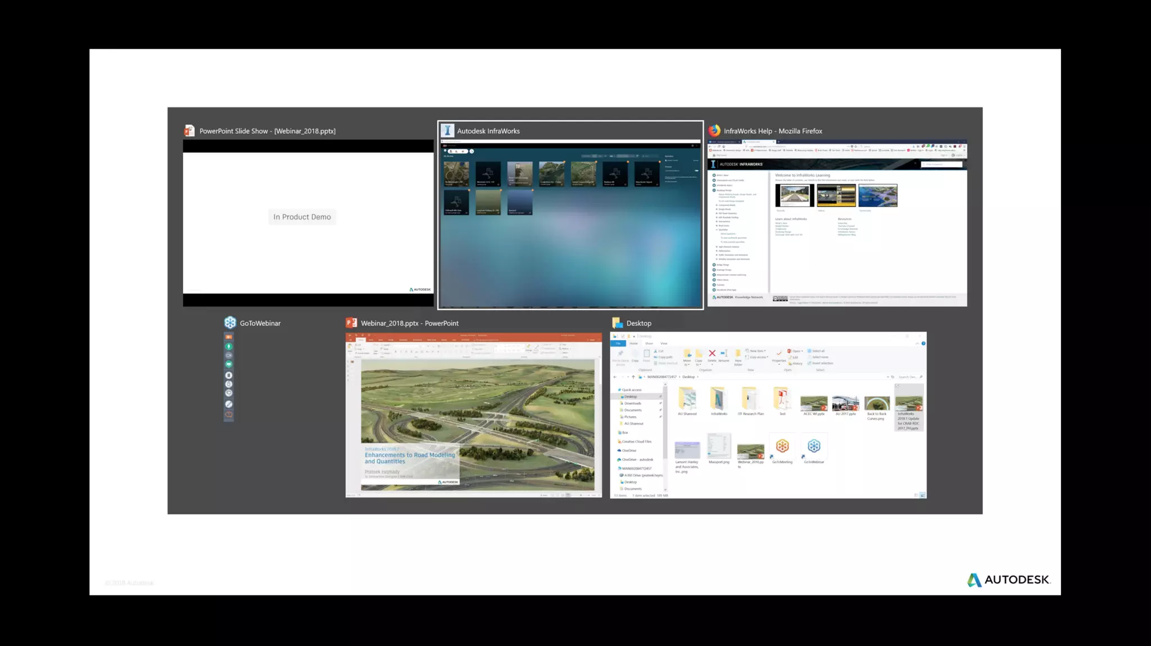Switch to Home tab in Desktop window ribbon
Image resolution: width=1151 pixels, height=646 pixels.
pyautogui.click(x=633, y=343)
